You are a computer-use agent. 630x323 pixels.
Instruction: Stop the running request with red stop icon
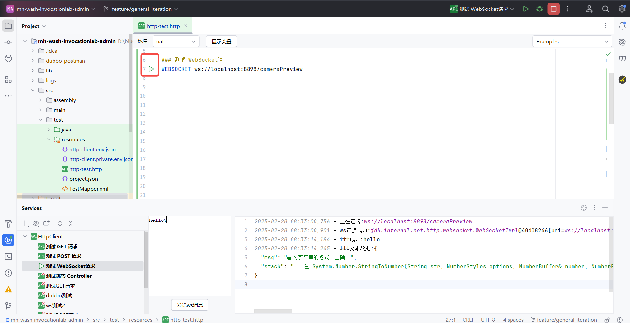pos(553,9)
